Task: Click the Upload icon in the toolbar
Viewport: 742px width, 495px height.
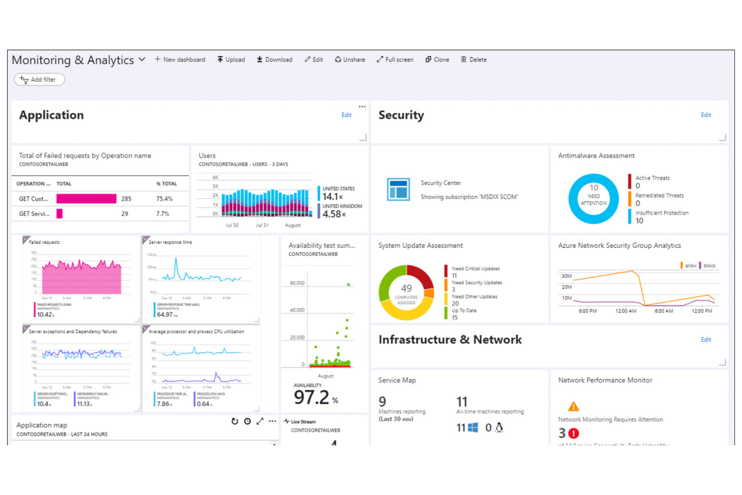Action: coord(221,59)
